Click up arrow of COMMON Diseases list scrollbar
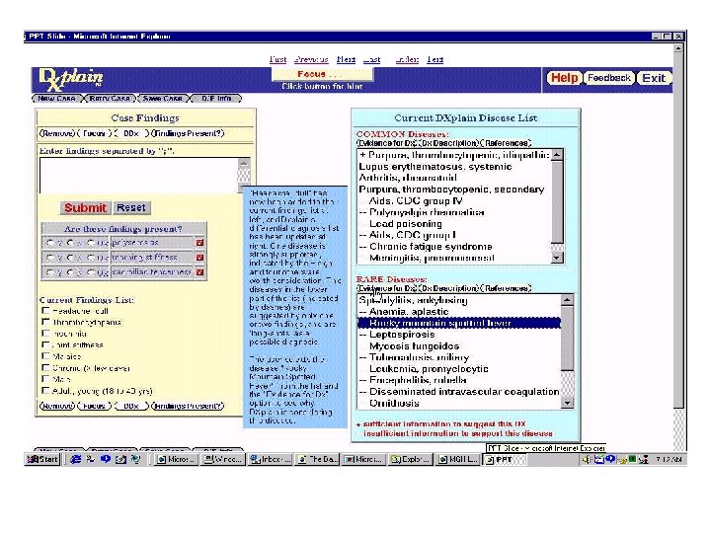This screenshot has width=711, height=533. pyautogui.click(x=557, y=155)
